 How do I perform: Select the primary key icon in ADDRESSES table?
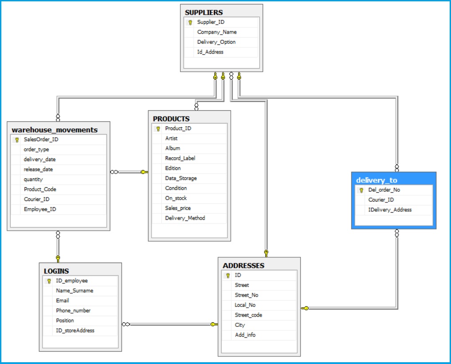228,275
